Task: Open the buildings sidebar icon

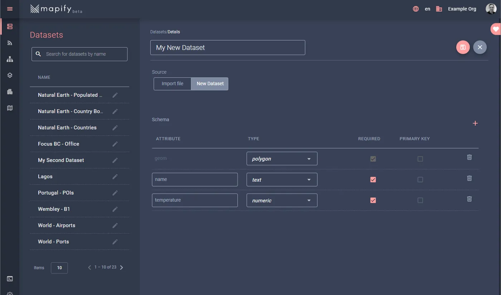Action: click(10, 92)
